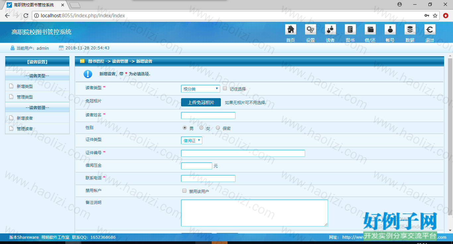Screen dimensions: 453x244
Task: Open 管理读者 in sidebar
Action: coord(25,129)
